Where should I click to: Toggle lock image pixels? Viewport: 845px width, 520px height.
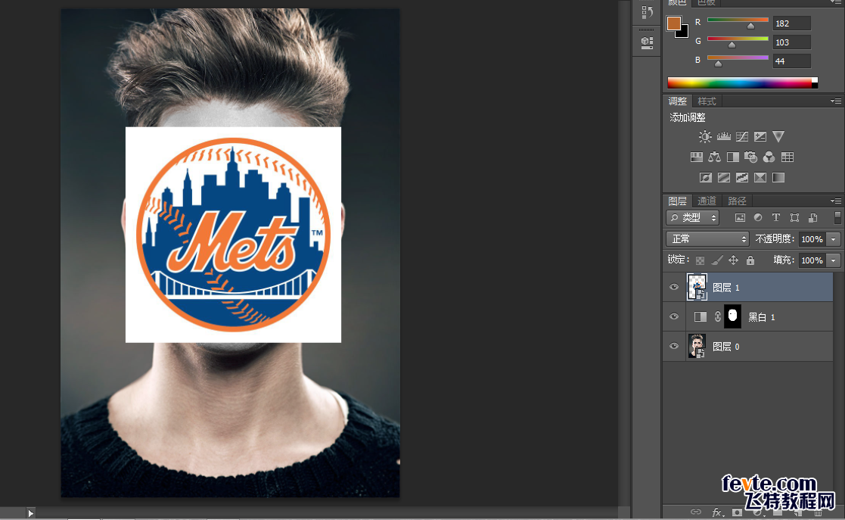point(716,260)
